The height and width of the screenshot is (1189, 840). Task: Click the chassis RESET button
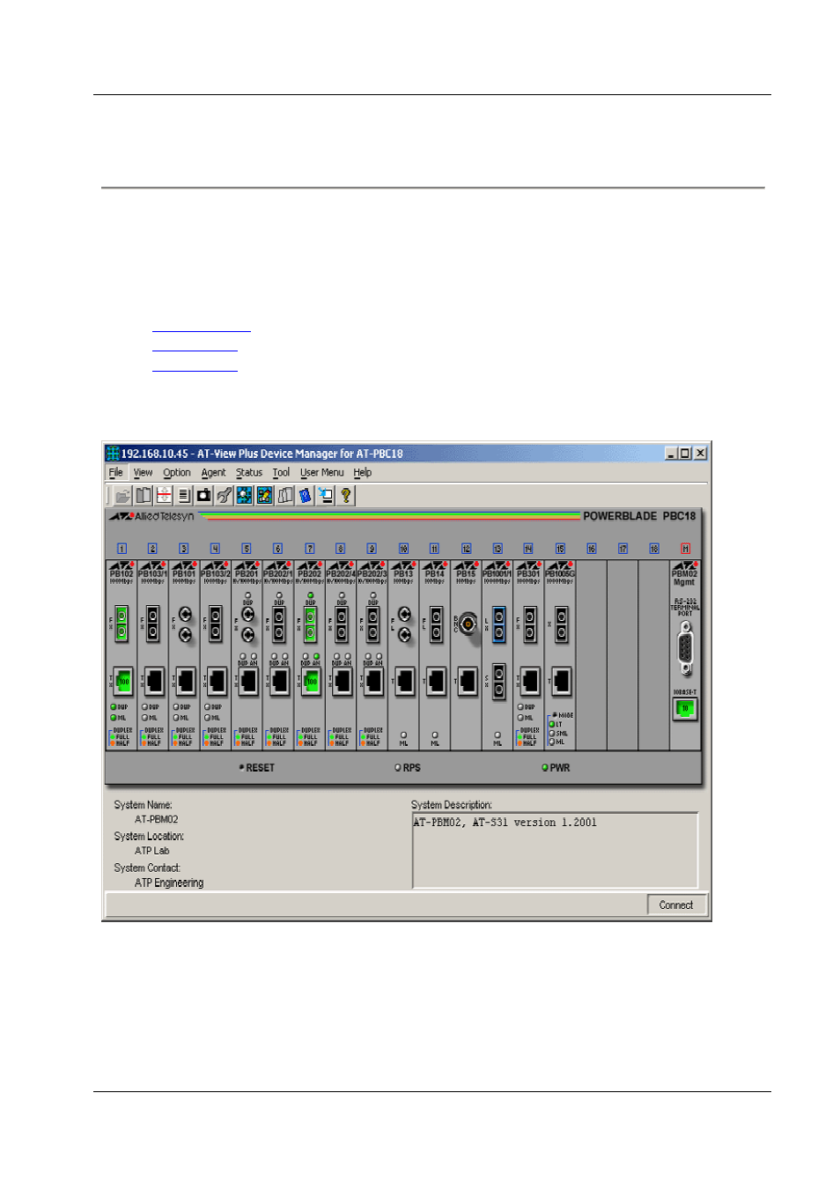(257, 768)
